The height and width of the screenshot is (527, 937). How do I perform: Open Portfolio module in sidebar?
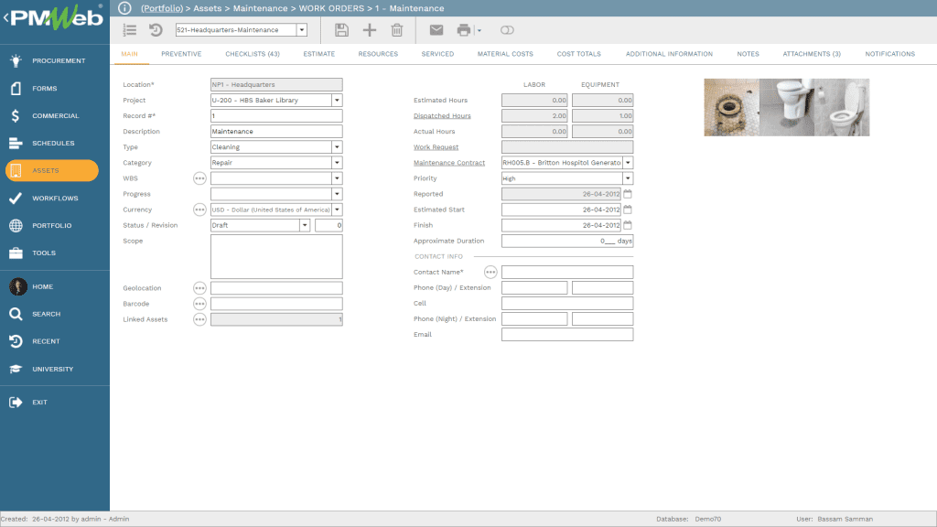[54, 225]
